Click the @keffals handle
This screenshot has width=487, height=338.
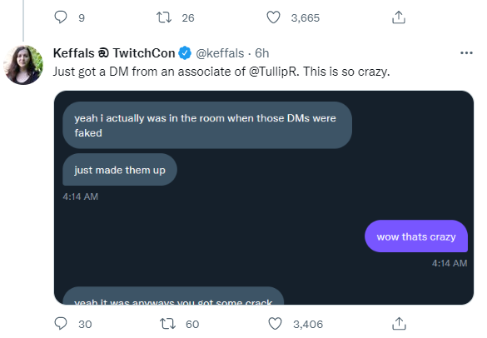click(x=220, y=53)
